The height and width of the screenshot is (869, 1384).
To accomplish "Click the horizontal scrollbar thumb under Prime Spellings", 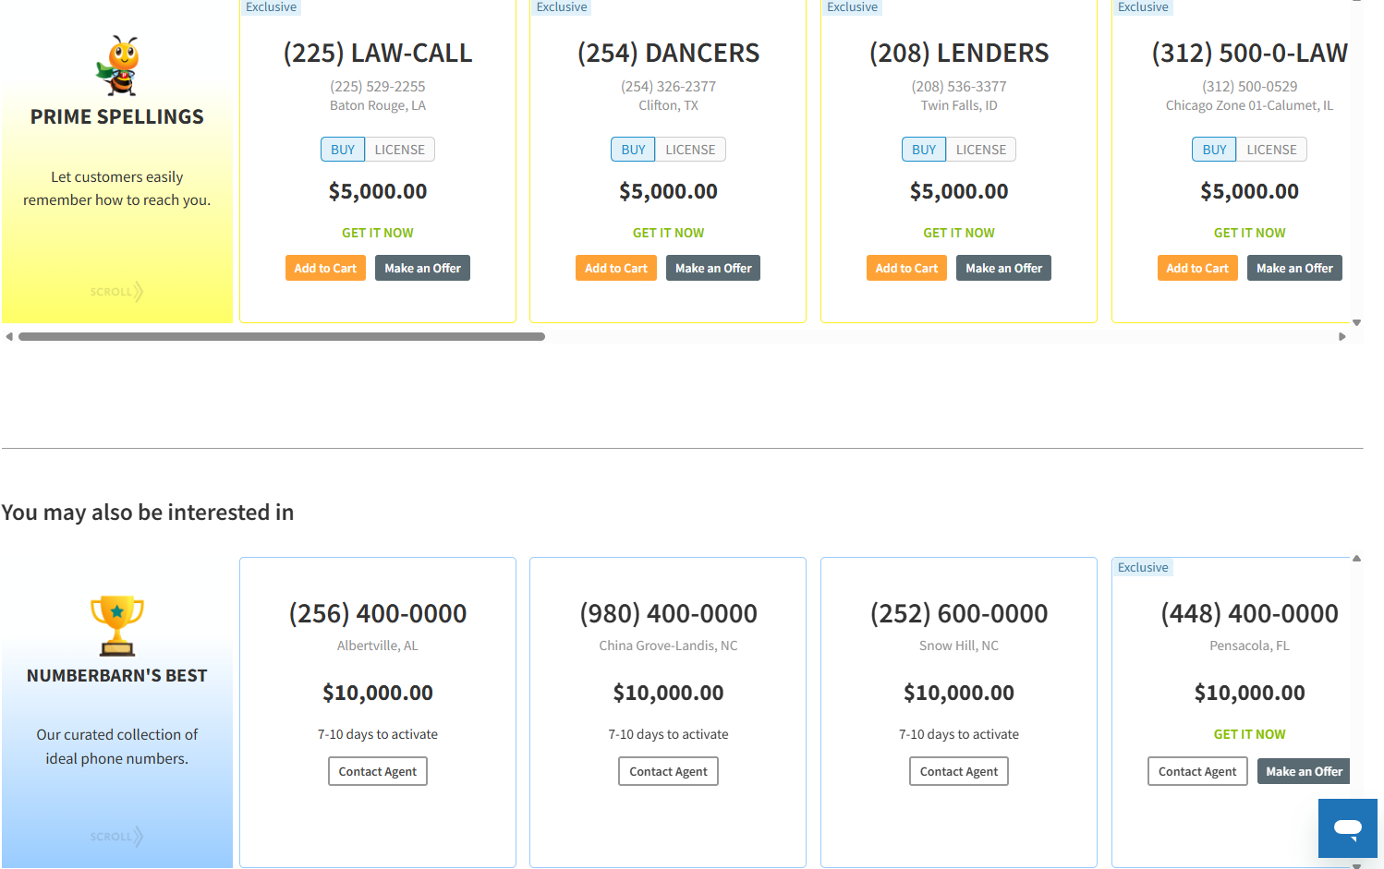I will click(x=282, y=337).
